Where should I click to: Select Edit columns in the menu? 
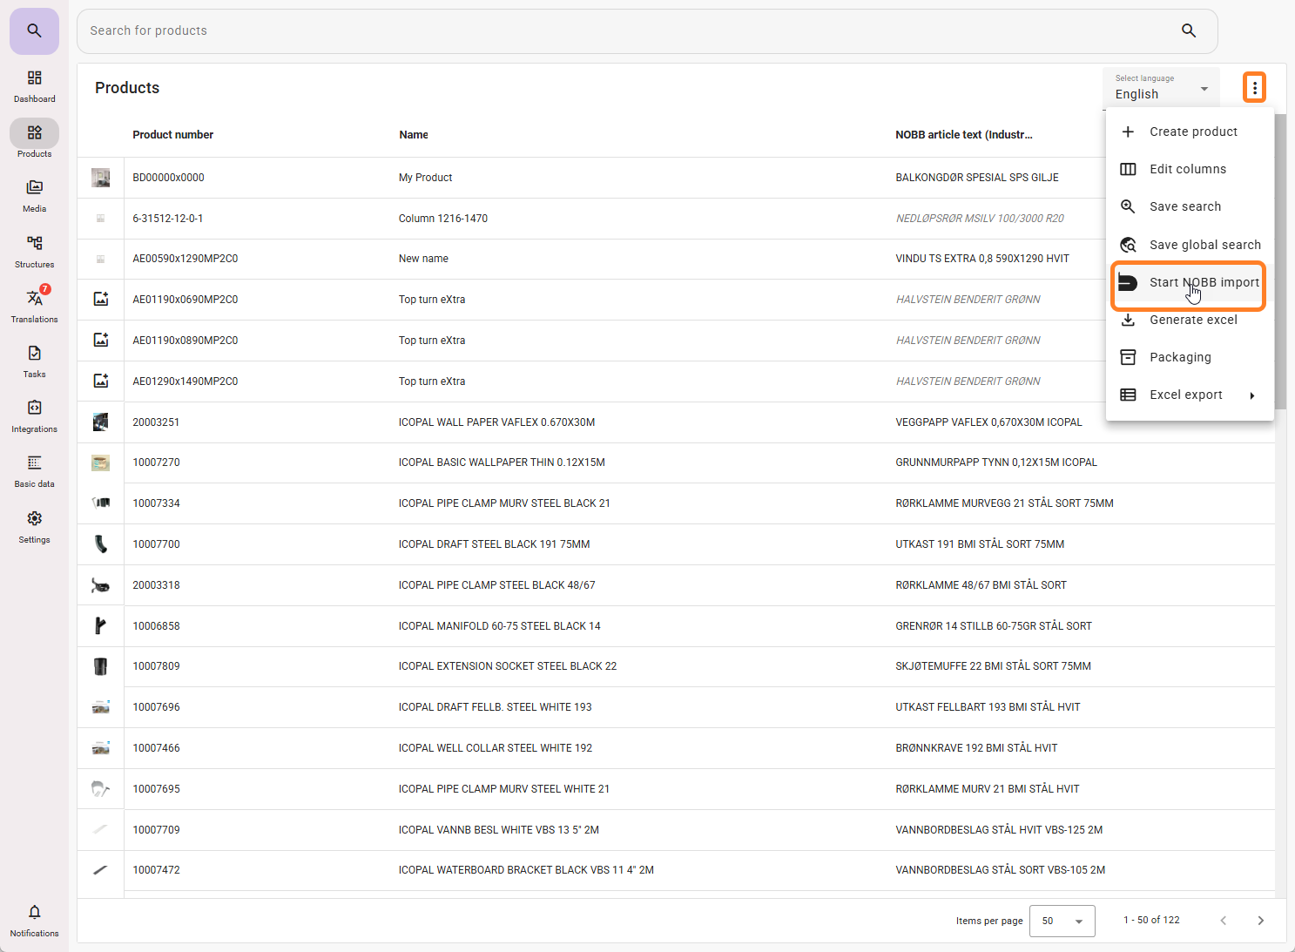pos(1187,169)
